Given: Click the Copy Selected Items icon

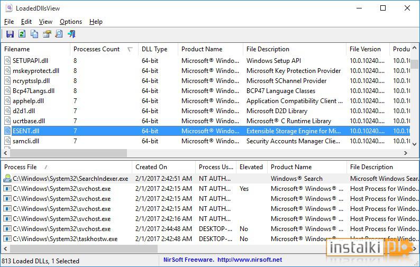Looking at the screenshot, I should pos(34,34).
